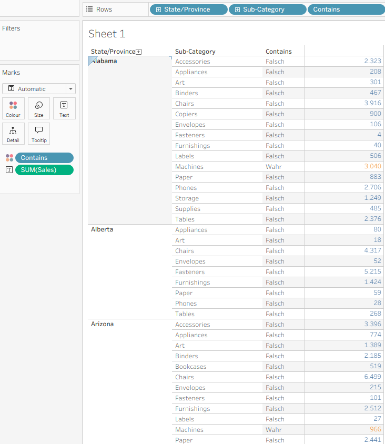Open the Tooltip marks button

tap(39, 134)
